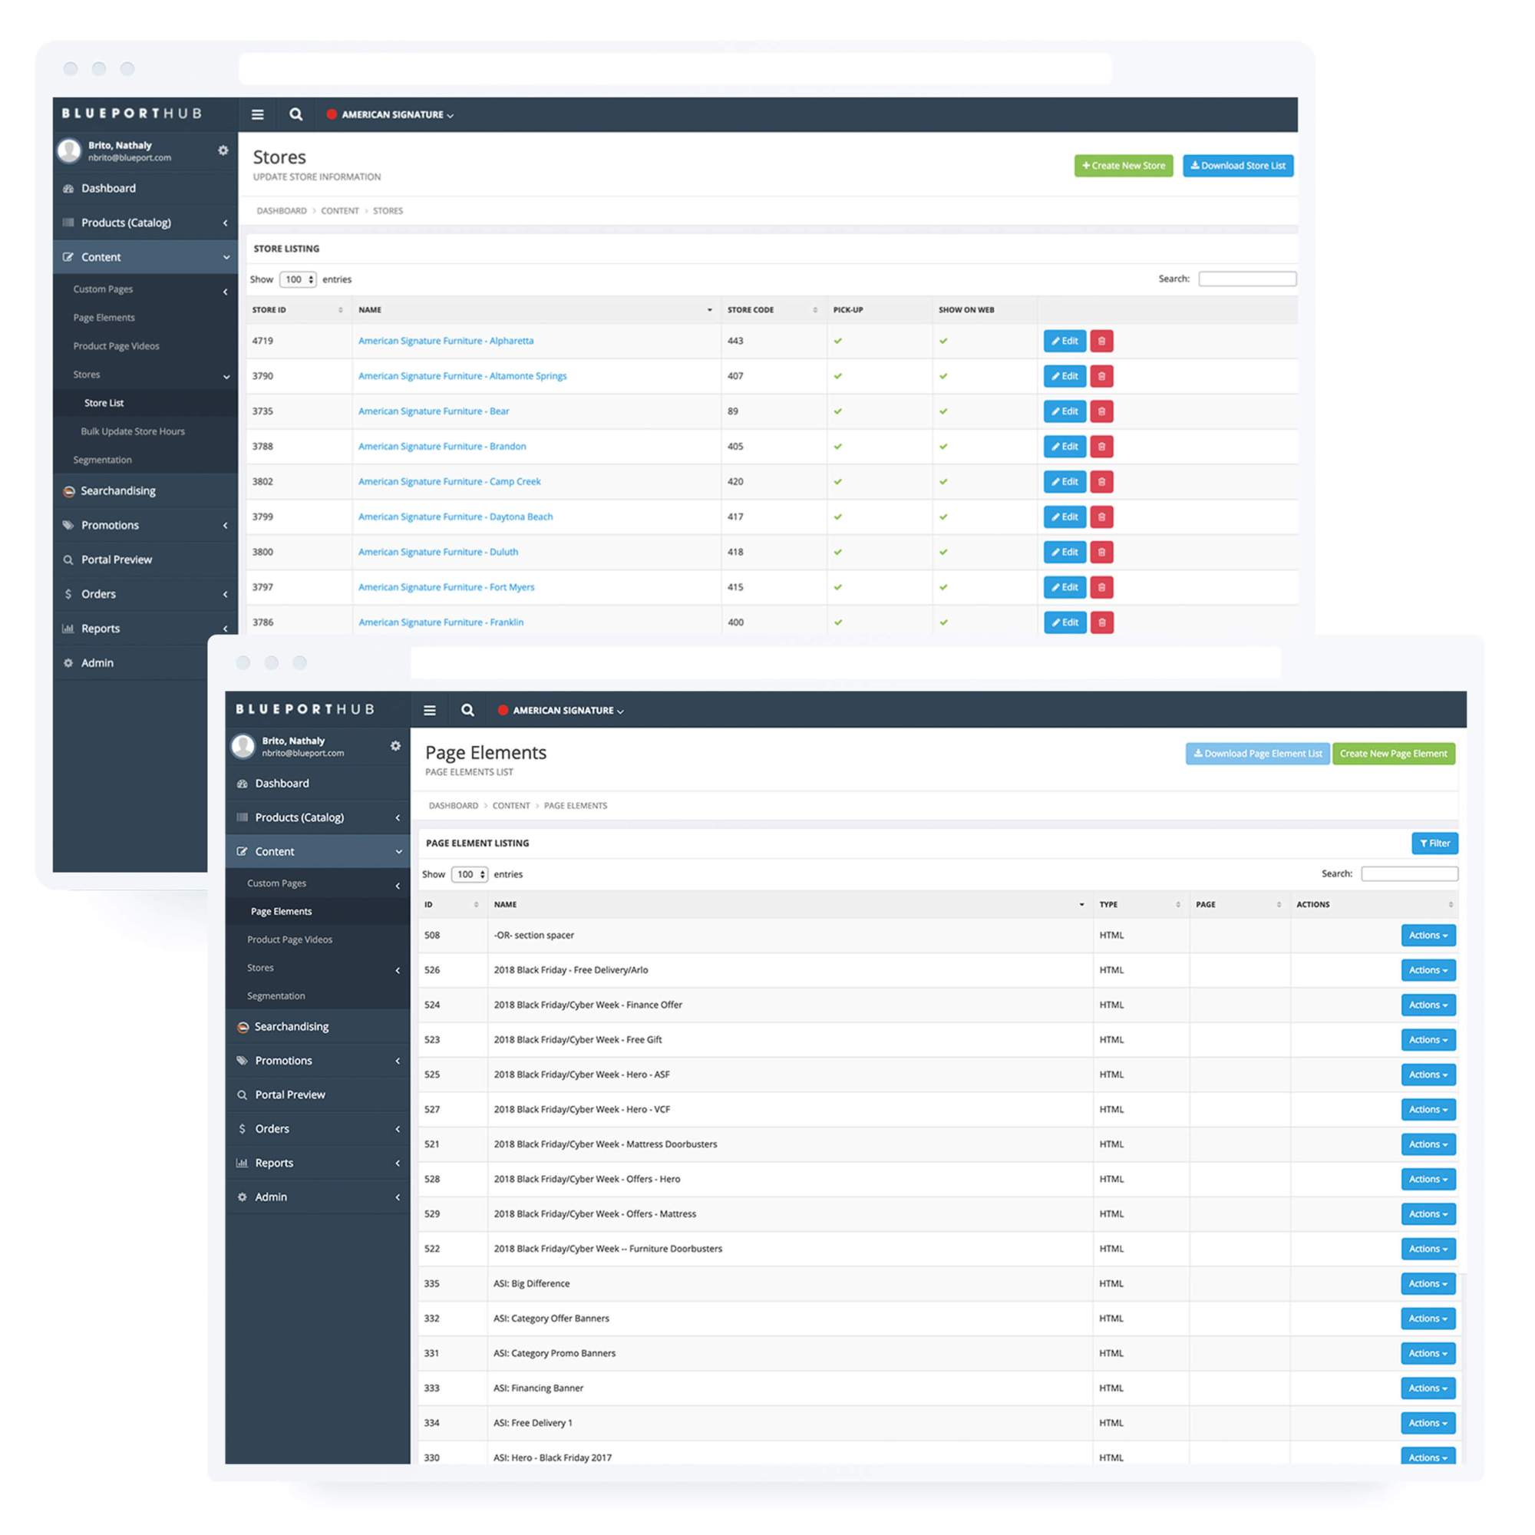The width and height of the screenshot is (1535, 1535).
Task: Sort page elements by Type column arrows
Action: pyautogui.click(x=1177, y=904)
